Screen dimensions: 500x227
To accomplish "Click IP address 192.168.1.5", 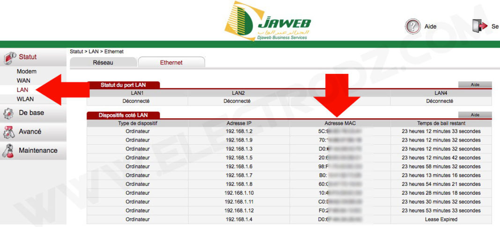I will click(x=239, y=158).
